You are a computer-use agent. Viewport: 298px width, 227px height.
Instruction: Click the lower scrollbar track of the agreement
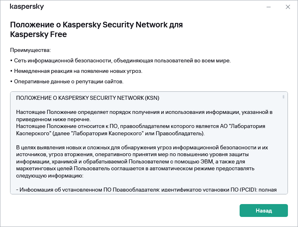coord(284,161)
